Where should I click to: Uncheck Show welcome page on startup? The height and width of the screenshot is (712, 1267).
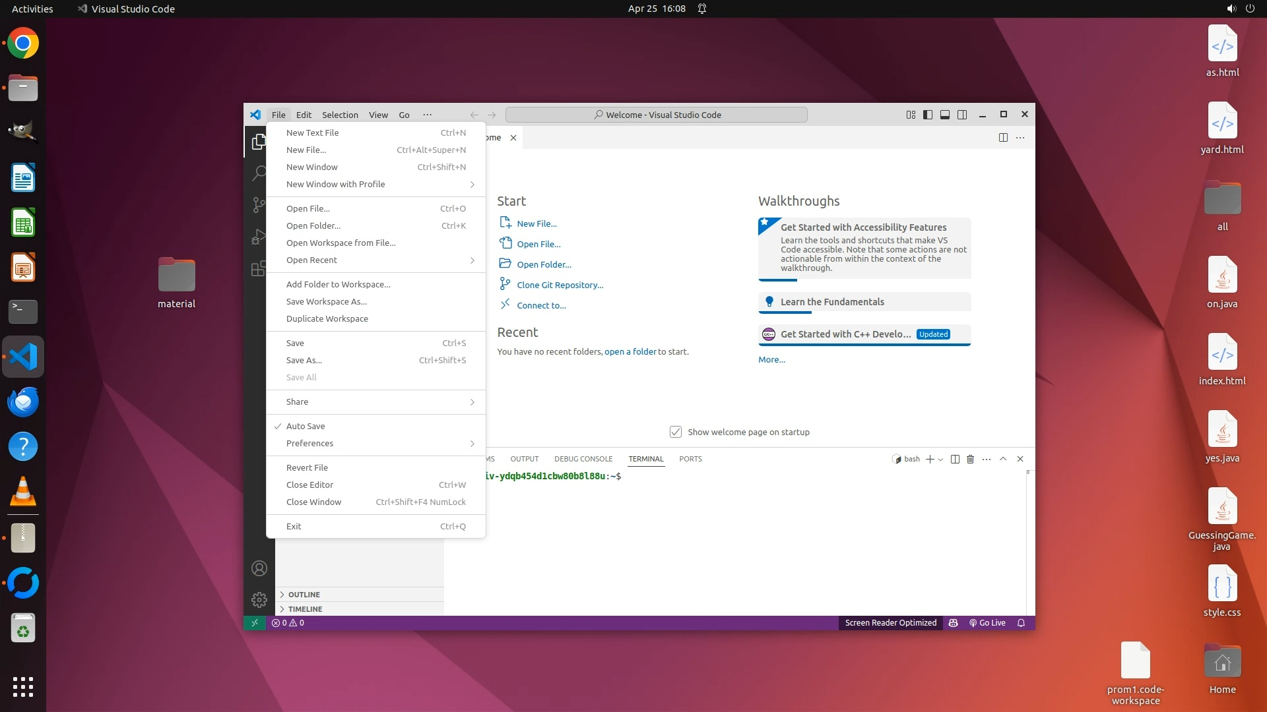tap(675, 432)
